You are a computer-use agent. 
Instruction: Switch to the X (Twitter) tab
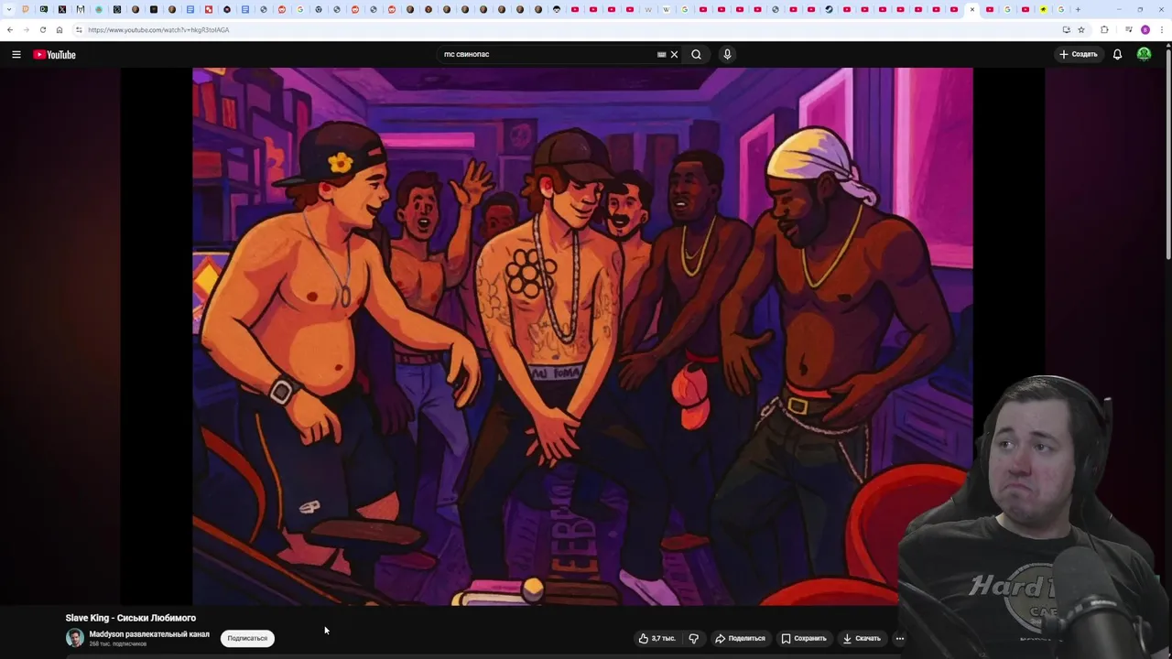[61, 9]
